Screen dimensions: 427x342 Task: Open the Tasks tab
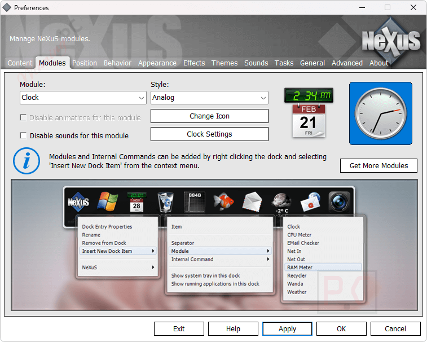pyautogui.click(x=284, y=63)
